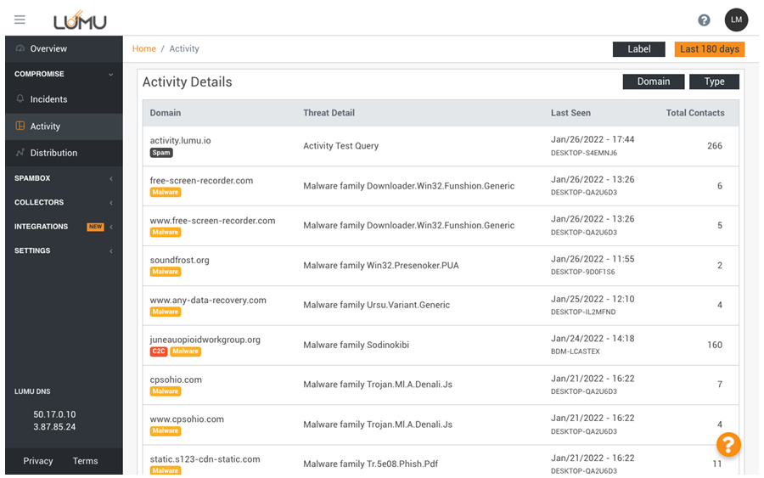Click the Lumu logo
This screenshot has width=764, height=478.
pos(80,20)
